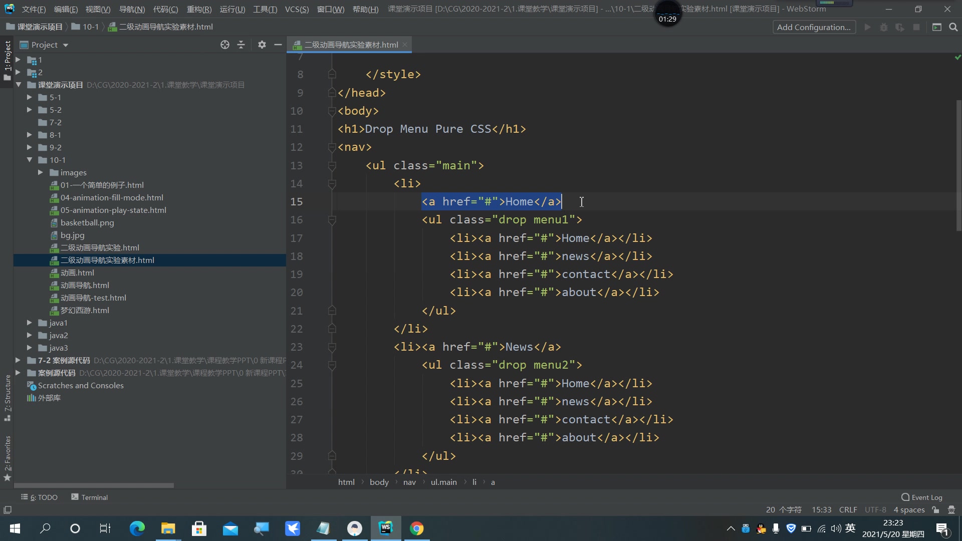Expand the 5-1 folder

29,97
